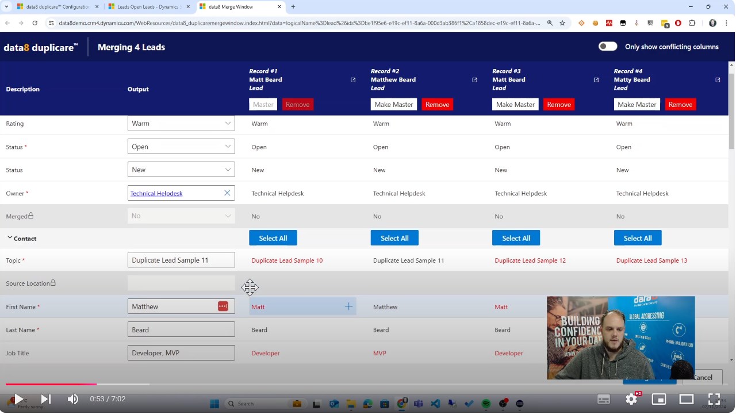The height and width of the screenshot is (414, 736).
Task: Open Record #3 Matt Beard in new window
Action: (x=596, y=80)
